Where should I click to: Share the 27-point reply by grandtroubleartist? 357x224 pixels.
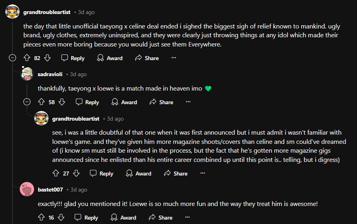click(x=175, y=174)
